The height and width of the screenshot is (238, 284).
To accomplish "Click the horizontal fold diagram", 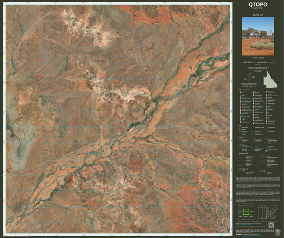I will coord(274,213).
